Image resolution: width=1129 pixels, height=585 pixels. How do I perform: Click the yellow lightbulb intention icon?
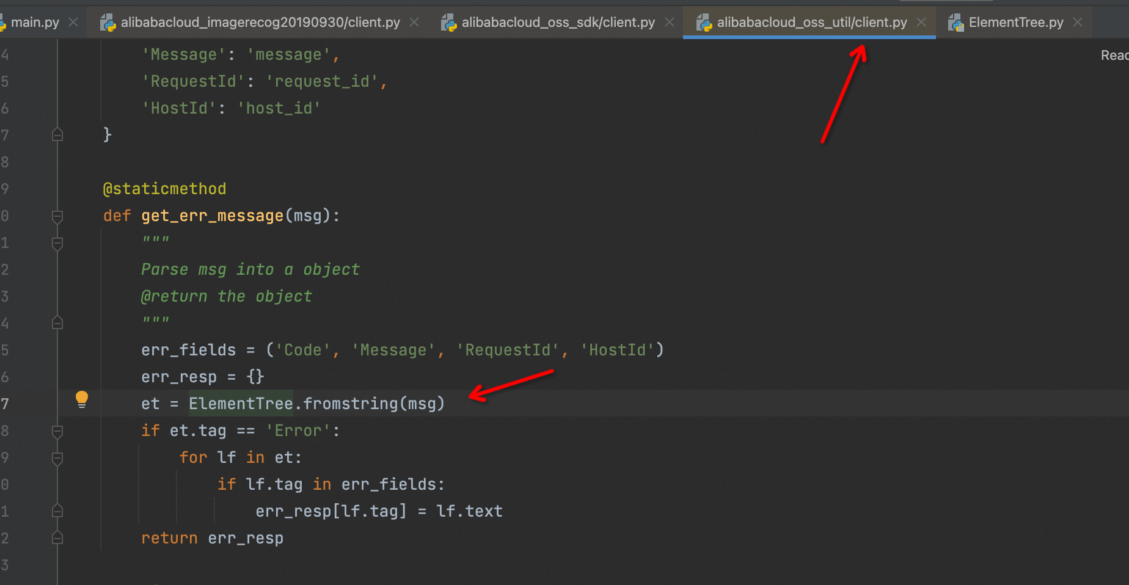(82, 399)
